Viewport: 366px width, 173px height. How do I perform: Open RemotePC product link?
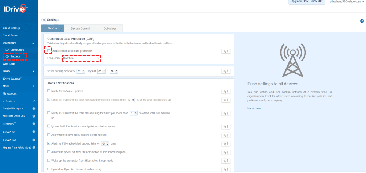click(x=10, y=124)
